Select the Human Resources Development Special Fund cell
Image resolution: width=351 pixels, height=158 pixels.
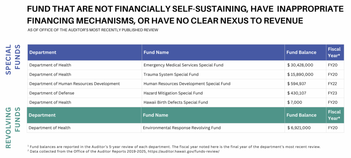pyautogui.click(x=187, y=84)
